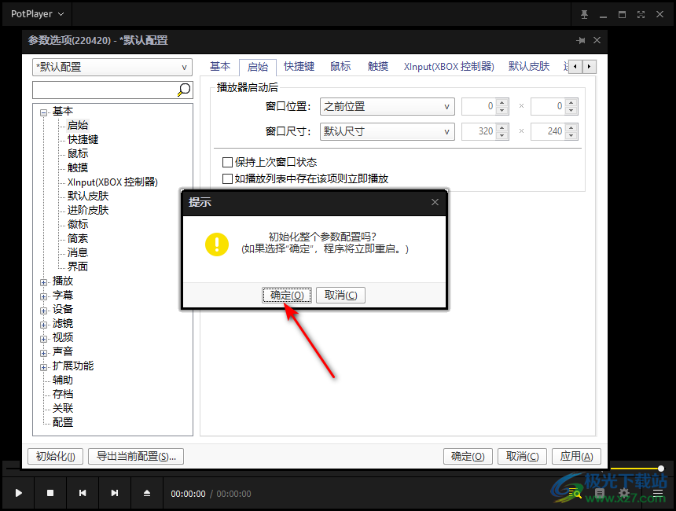676x511 pixels.
Task: Open 窗口尺寸 dropdown showing 默认尺寸
Action: 388,131
